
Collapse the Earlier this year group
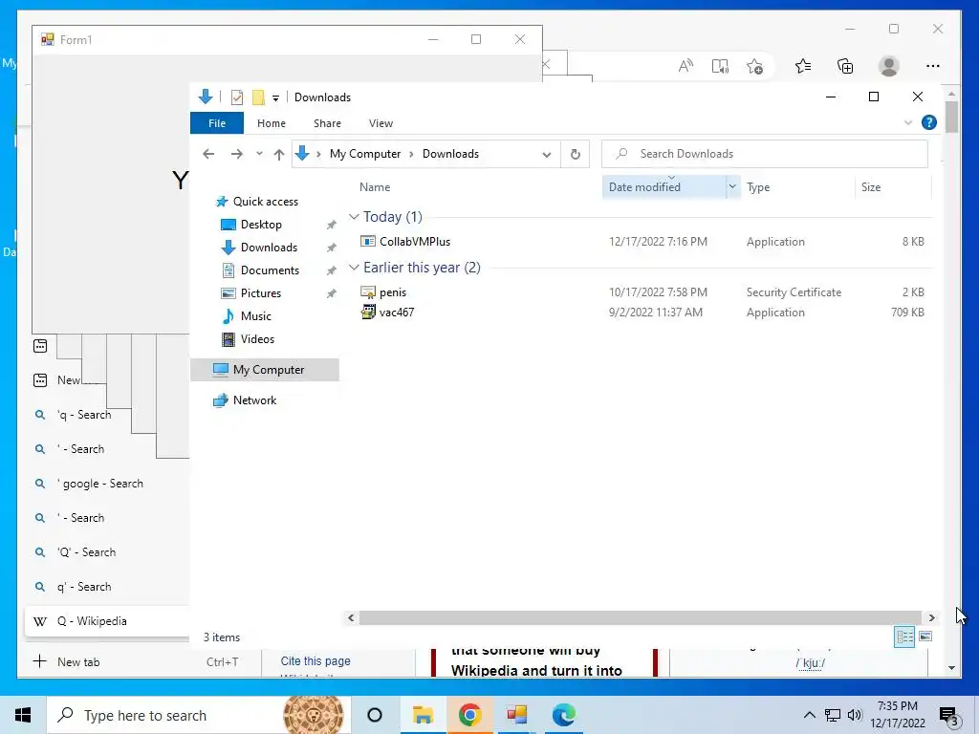[354, 268]
